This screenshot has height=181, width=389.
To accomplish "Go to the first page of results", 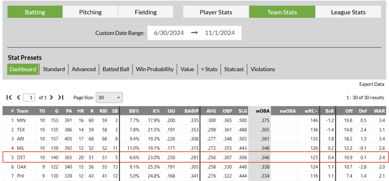I will pyautogui.click(x=9, y=97).
